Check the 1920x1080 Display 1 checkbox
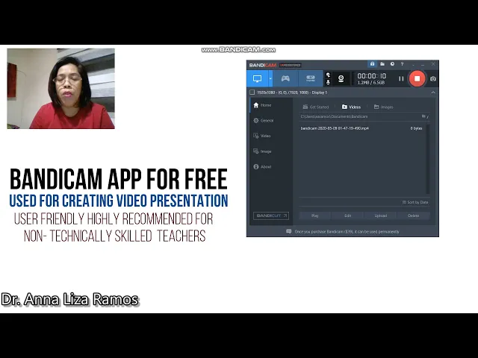The height and width of the screenshot is (358, 478). (x=252, y=92)
